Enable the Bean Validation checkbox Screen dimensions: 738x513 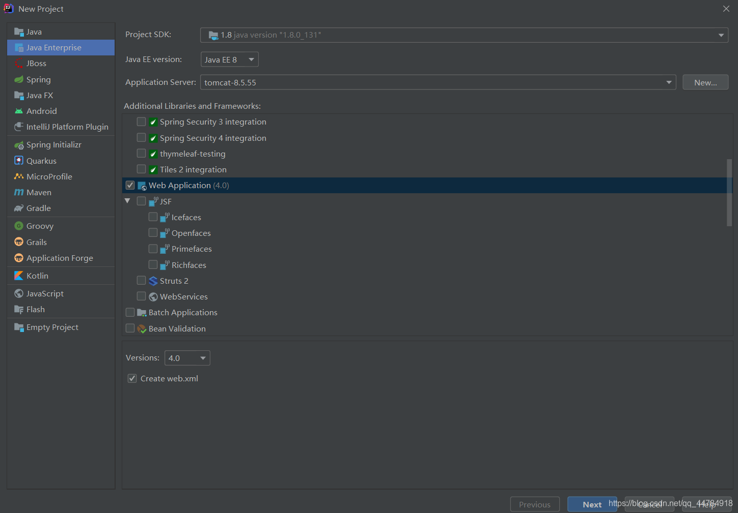(130, 328)
